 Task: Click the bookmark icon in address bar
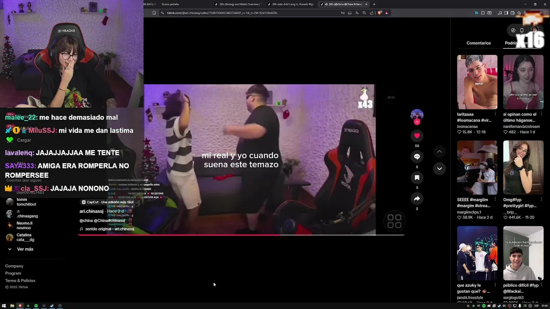point(154,13)
